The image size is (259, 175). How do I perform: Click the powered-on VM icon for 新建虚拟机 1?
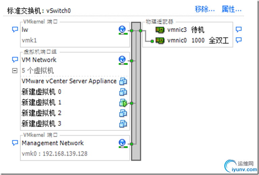(x=123, y=103)
